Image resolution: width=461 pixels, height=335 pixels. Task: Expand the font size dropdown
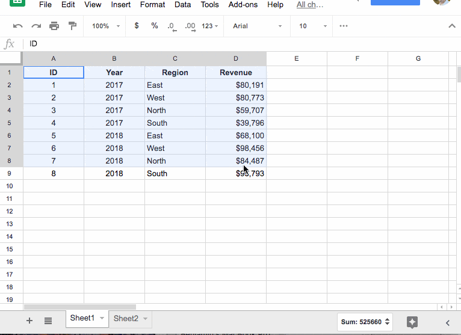pos(313,26)
